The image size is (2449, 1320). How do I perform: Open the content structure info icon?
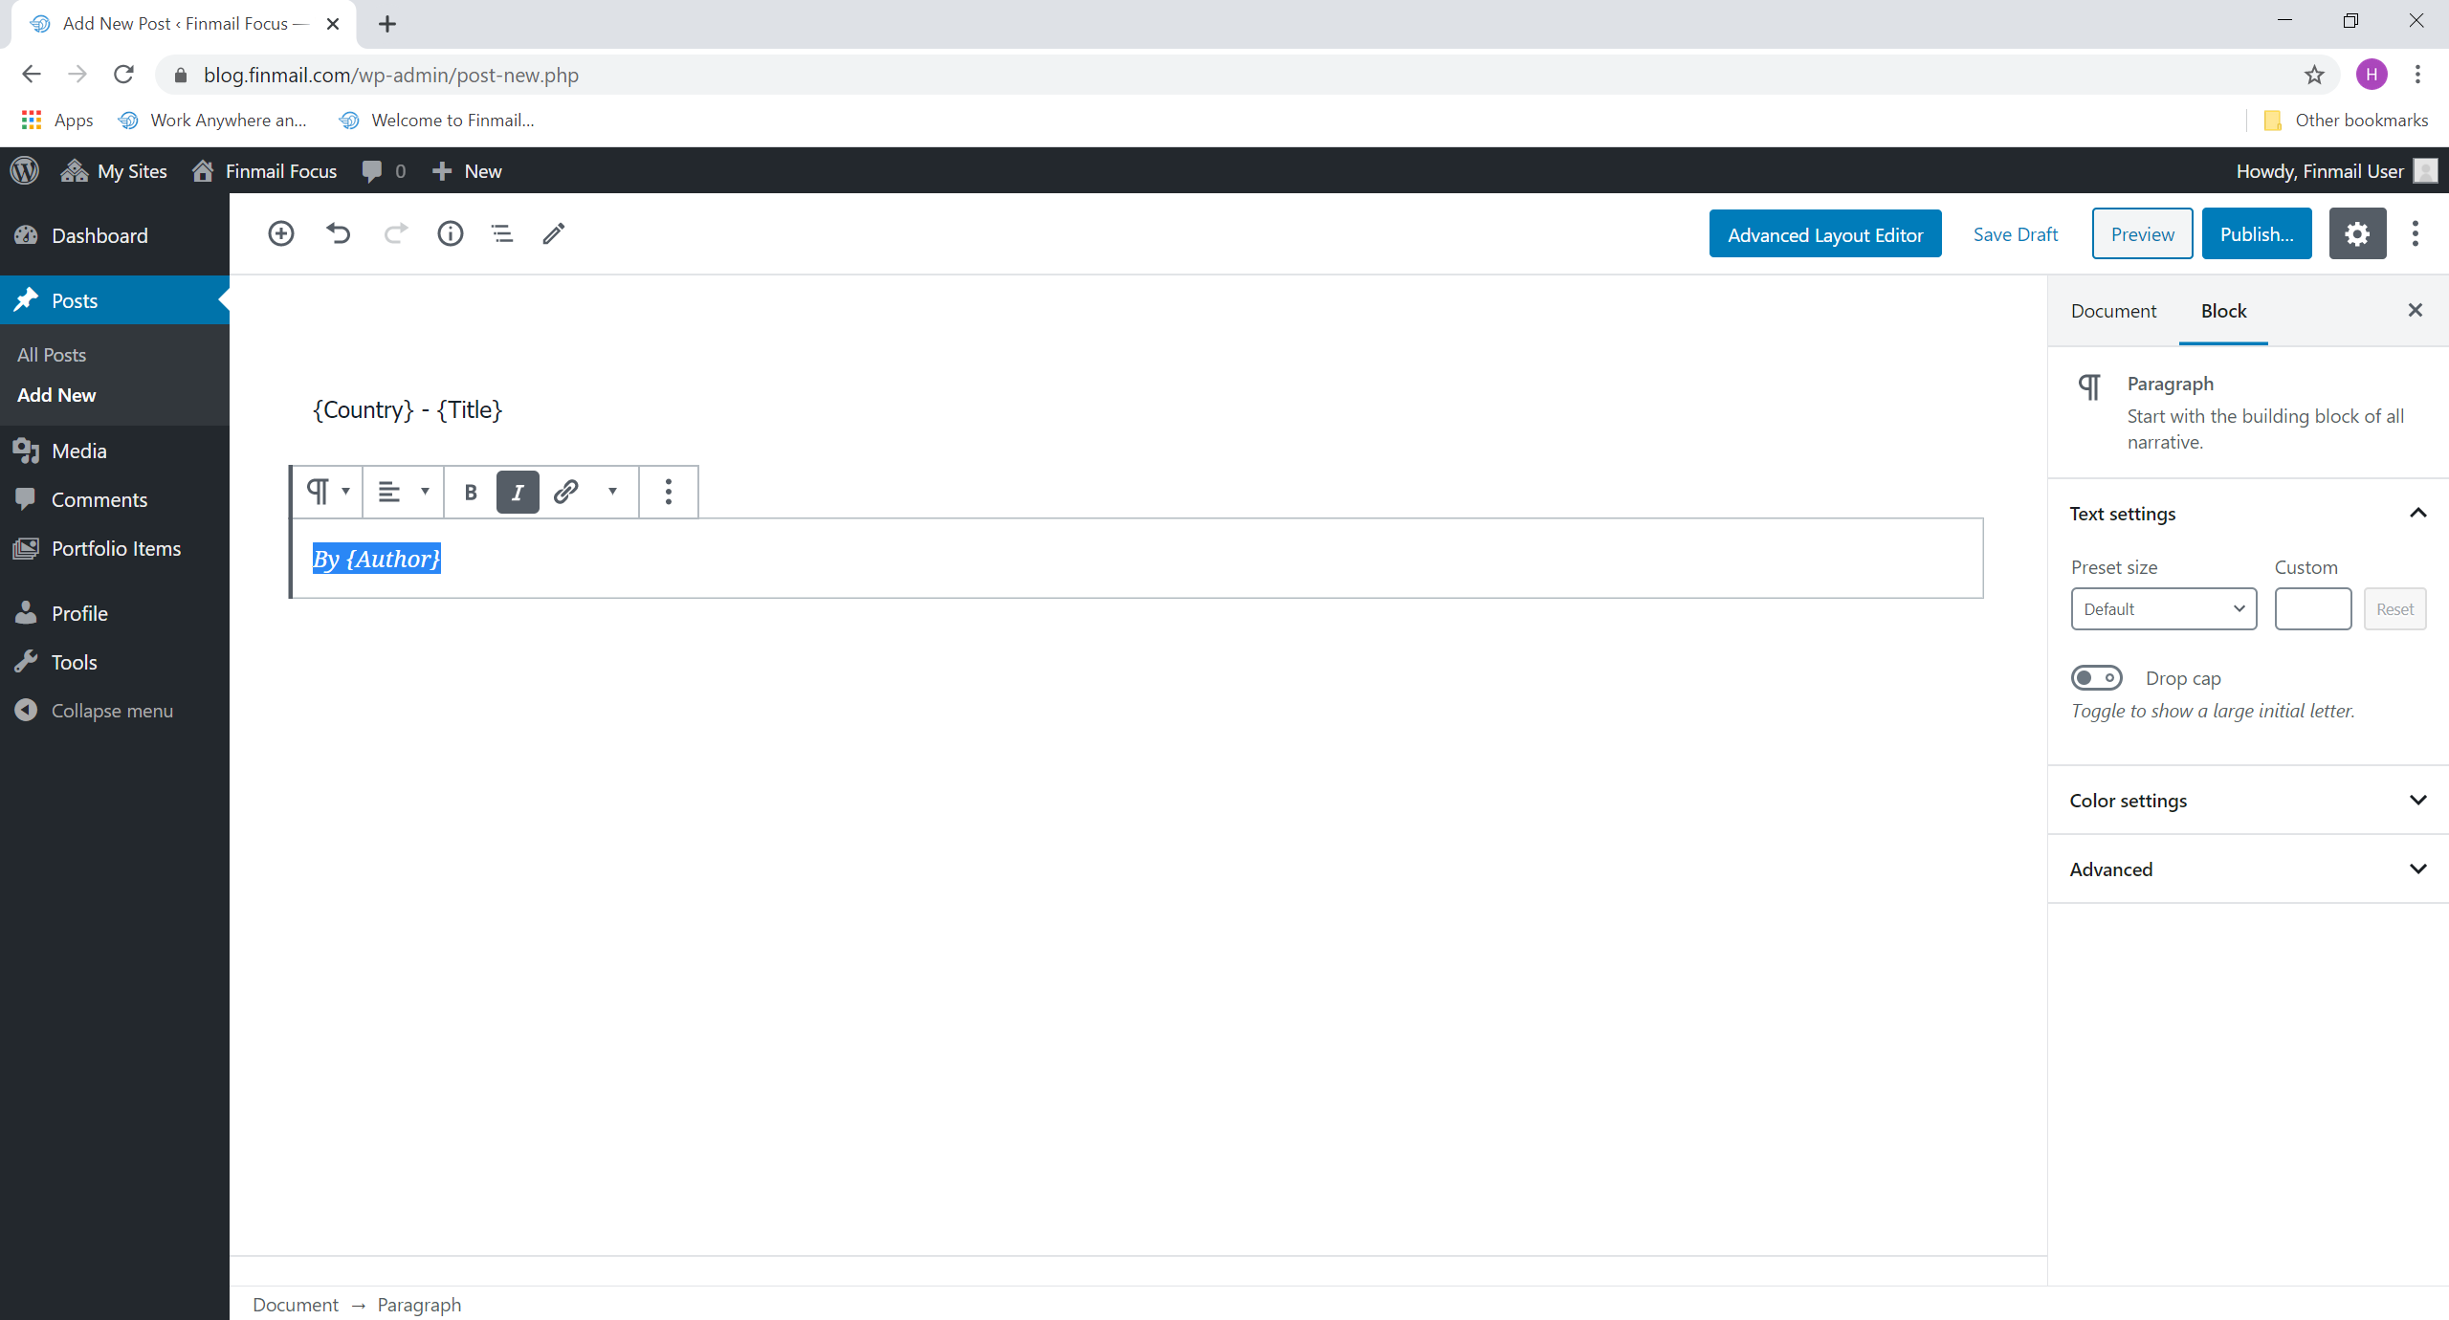450,233
